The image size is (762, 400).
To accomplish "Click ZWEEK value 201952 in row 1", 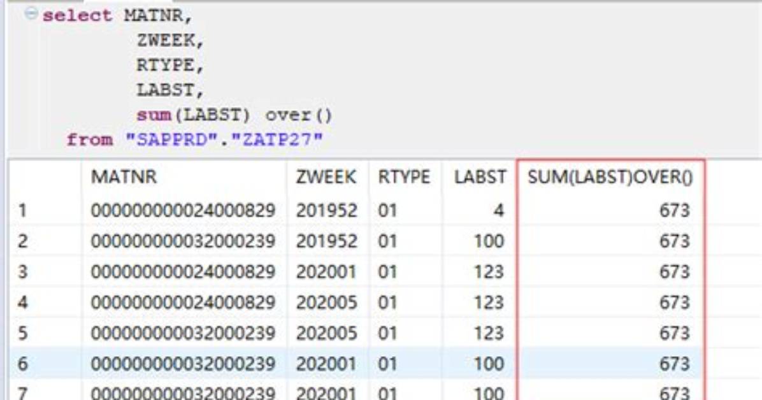I will 327,210.
